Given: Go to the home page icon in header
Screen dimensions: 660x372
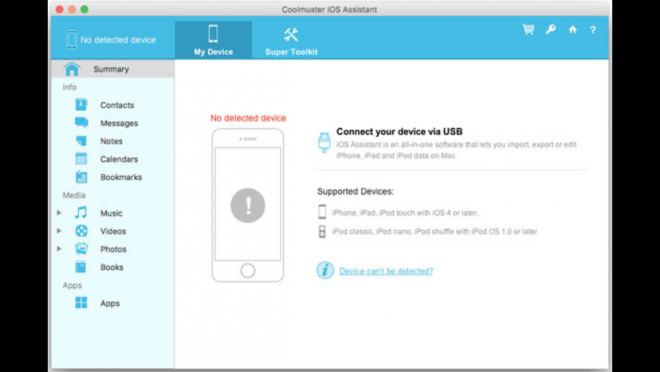Looking at the screenshot, I should (573, 30).
